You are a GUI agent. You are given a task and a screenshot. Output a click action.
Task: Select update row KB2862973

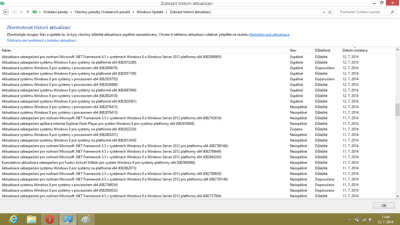[197, 168]
